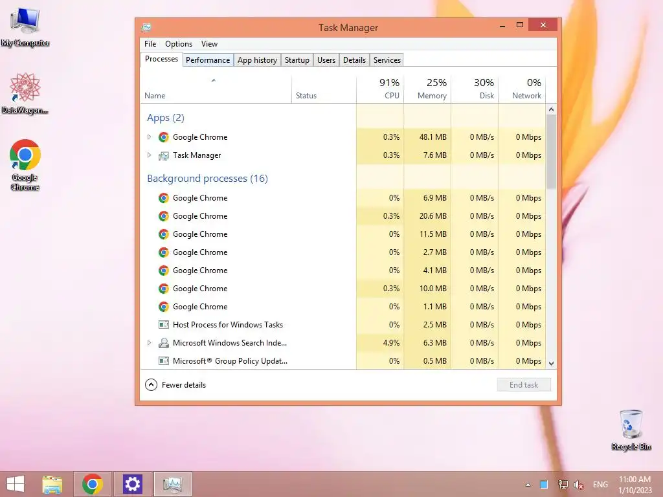Click the process list scrollbar thumb
This screenshot has width=663, height=497.
click(x=551, y=151)
